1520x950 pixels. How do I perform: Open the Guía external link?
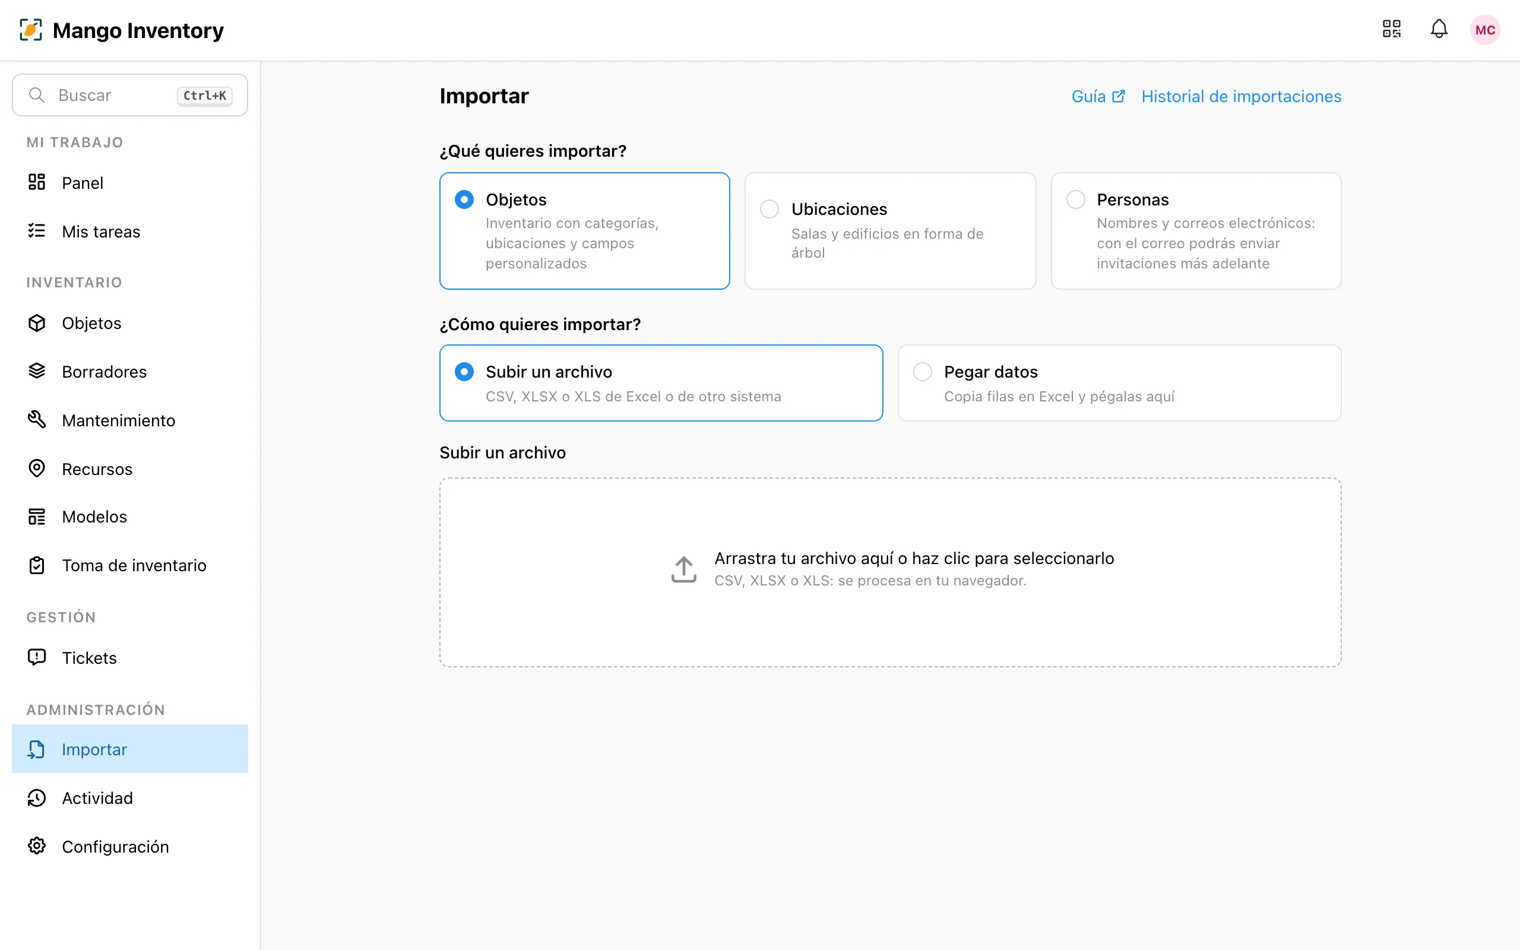(1098, 96)
